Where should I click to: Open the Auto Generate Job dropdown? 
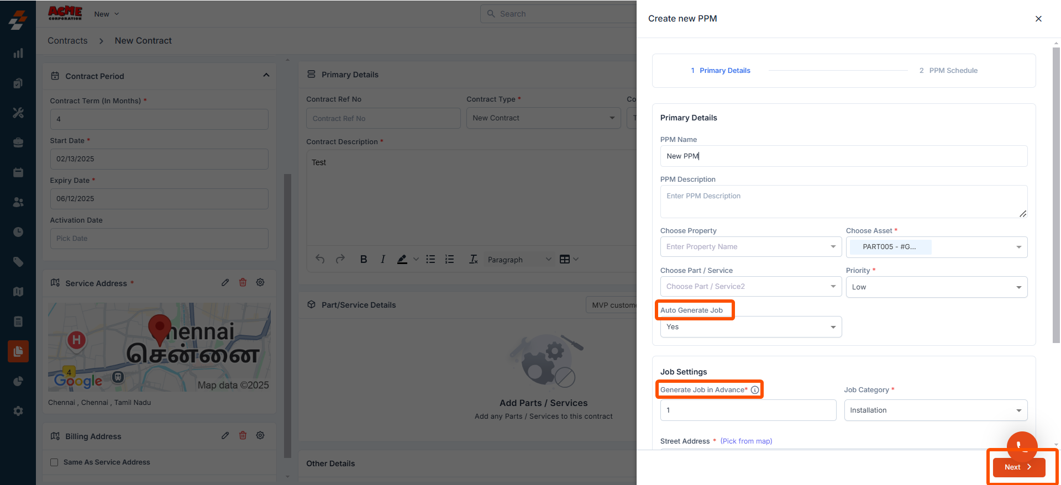pyautogui.click(x=750, y=327)
